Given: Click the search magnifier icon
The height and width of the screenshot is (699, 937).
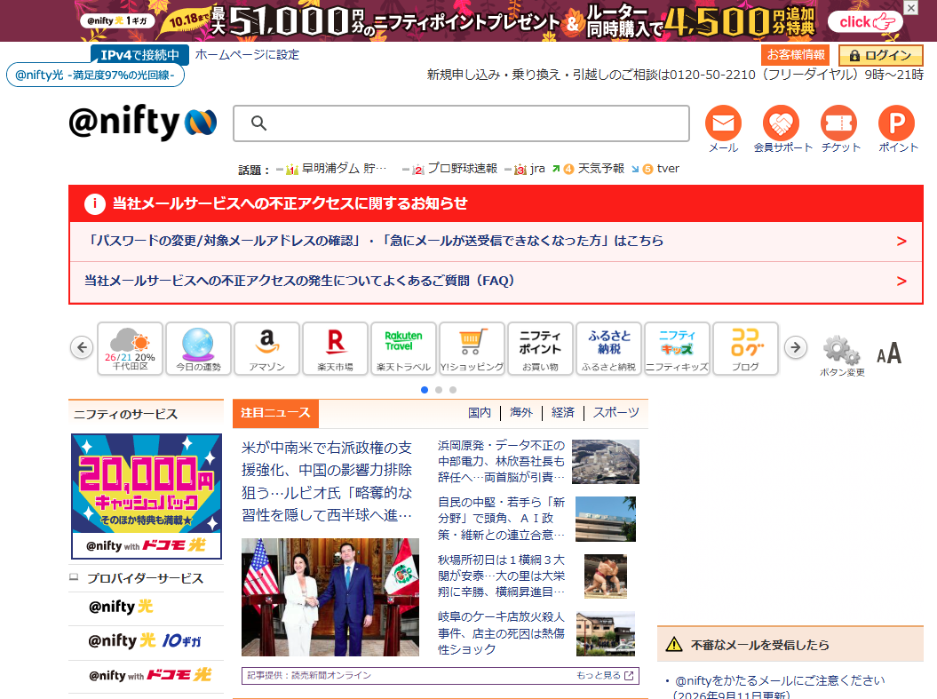Looking at the screenshot, I should [x=258, y=123].
